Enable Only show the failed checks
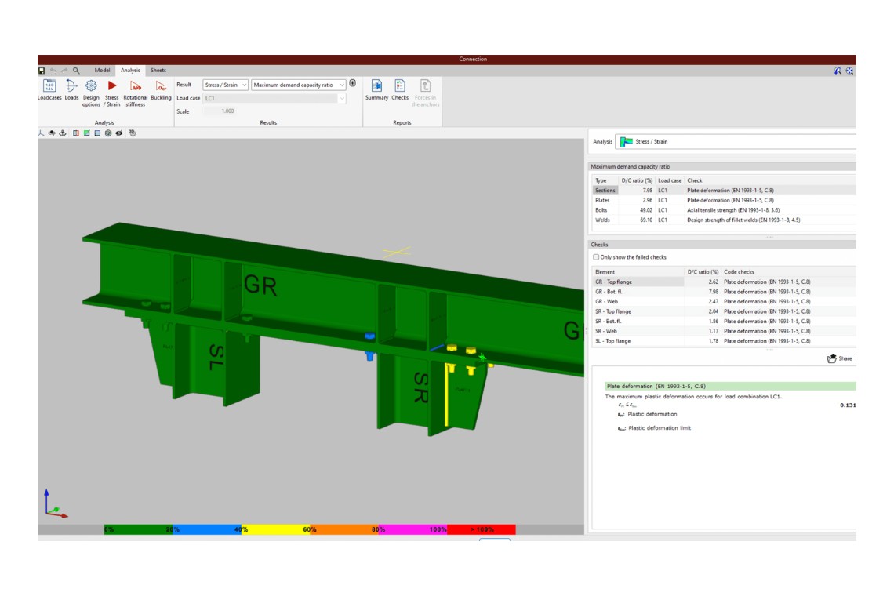This screenshot has width=894, height=596. [x=596, y=257]
